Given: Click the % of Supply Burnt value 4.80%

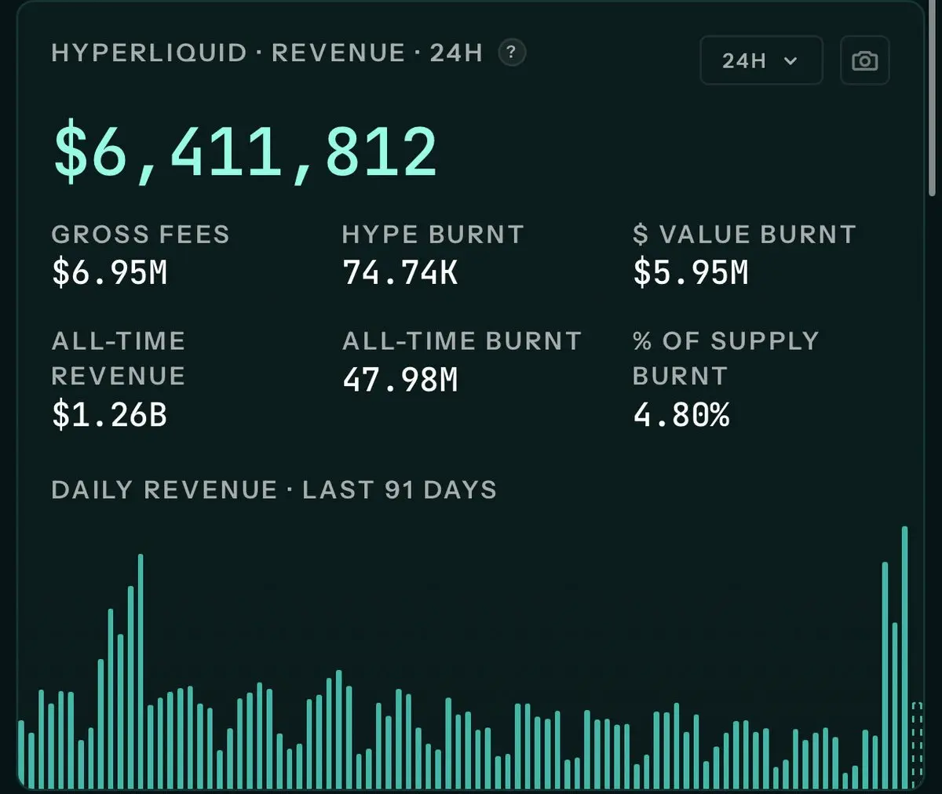Looking at the screenshot, I should pos(681,413).
